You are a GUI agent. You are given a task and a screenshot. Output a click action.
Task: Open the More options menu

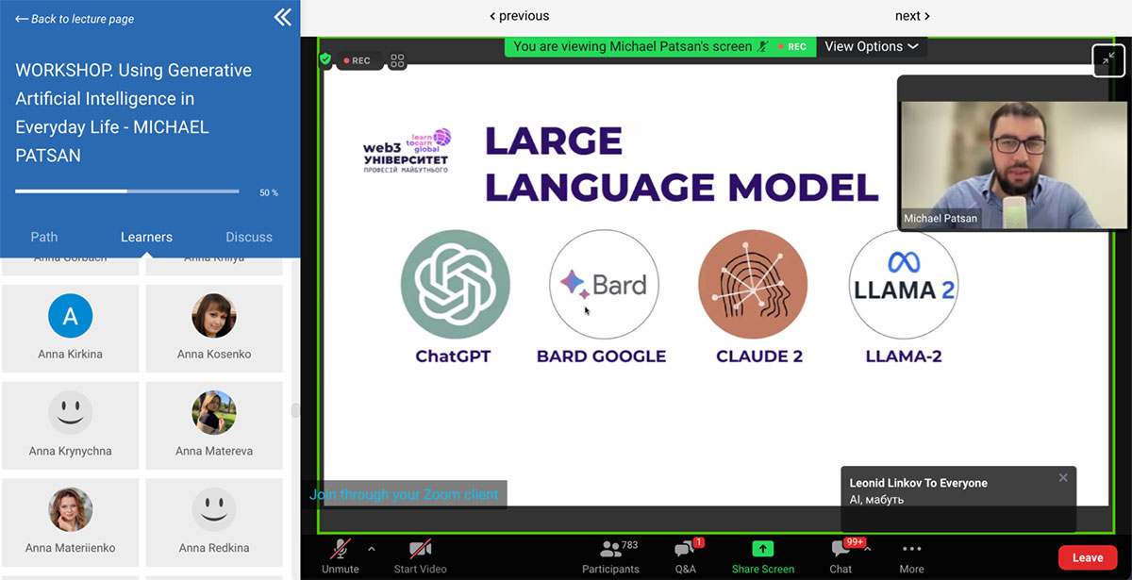tap(911, 556)
